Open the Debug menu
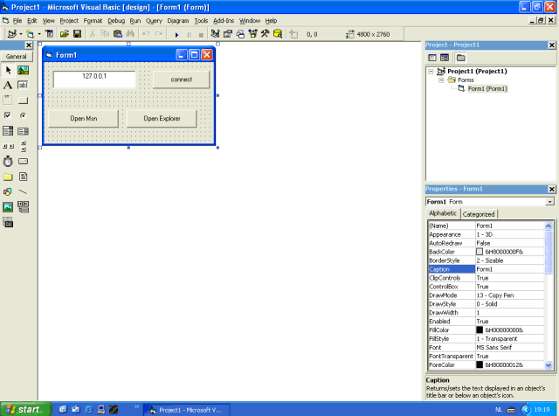Image resolution: width=559 pixels, height=416 pixels. [116, 21]
